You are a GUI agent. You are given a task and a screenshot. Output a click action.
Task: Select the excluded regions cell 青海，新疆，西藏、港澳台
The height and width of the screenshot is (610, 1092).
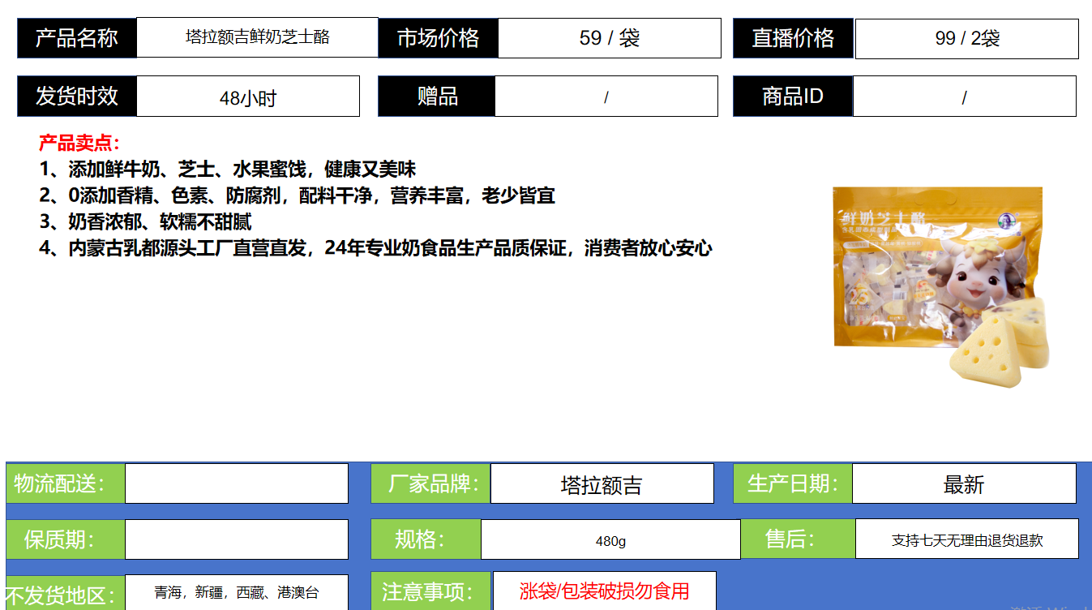236,592
